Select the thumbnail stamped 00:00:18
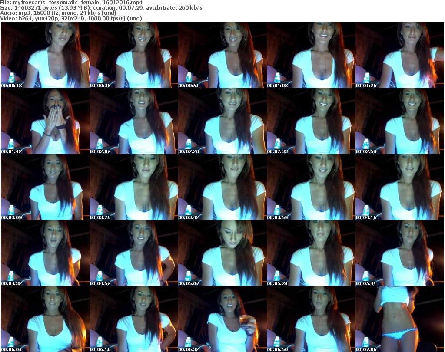 coord(45,55)
